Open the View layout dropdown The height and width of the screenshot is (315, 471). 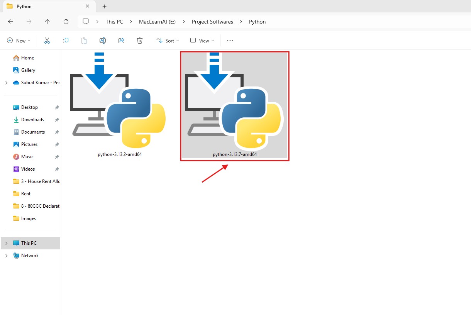pyautogui.click(x=202, y=41)
